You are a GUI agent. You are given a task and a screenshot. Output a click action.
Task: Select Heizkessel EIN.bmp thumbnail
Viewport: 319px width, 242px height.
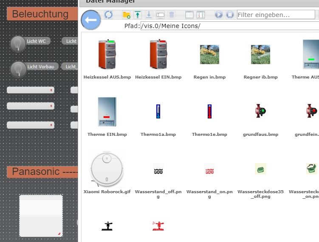click(158, 54)
